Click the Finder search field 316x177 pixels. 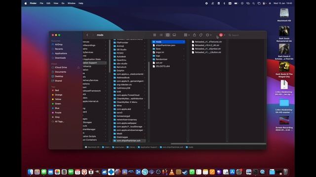click(x=246, y=35)
